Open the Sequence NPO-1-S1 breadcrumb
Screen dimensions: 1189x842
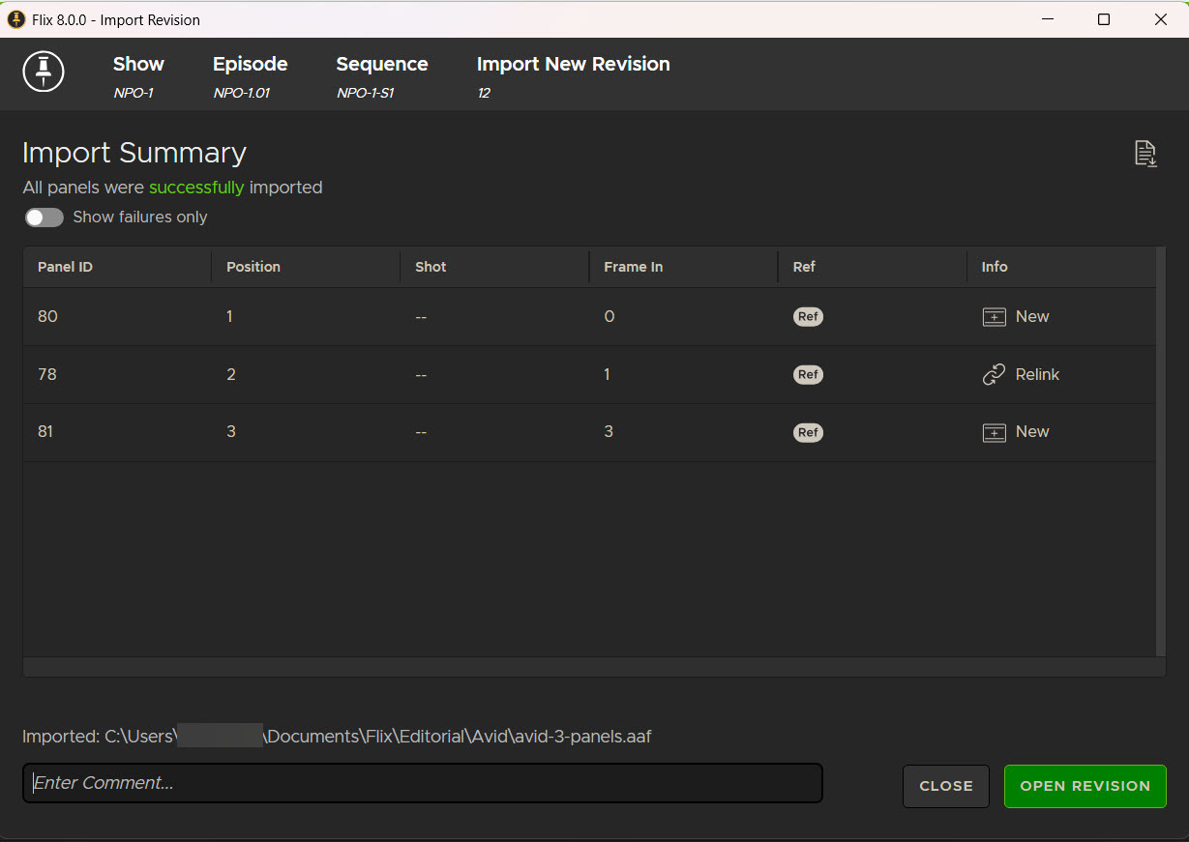(x=381, y=75)
